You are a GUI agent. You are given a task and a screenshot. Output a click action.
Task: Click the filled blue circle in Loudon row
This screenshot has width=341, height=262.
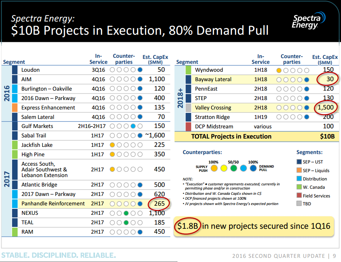point(140,70)
